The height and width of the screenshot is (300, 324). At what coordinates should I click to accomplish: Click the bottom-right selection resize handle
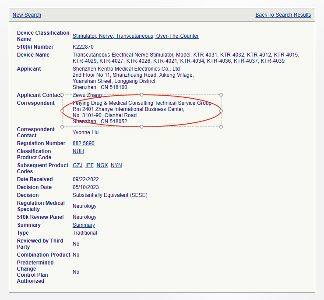click(x=221, y=127)
